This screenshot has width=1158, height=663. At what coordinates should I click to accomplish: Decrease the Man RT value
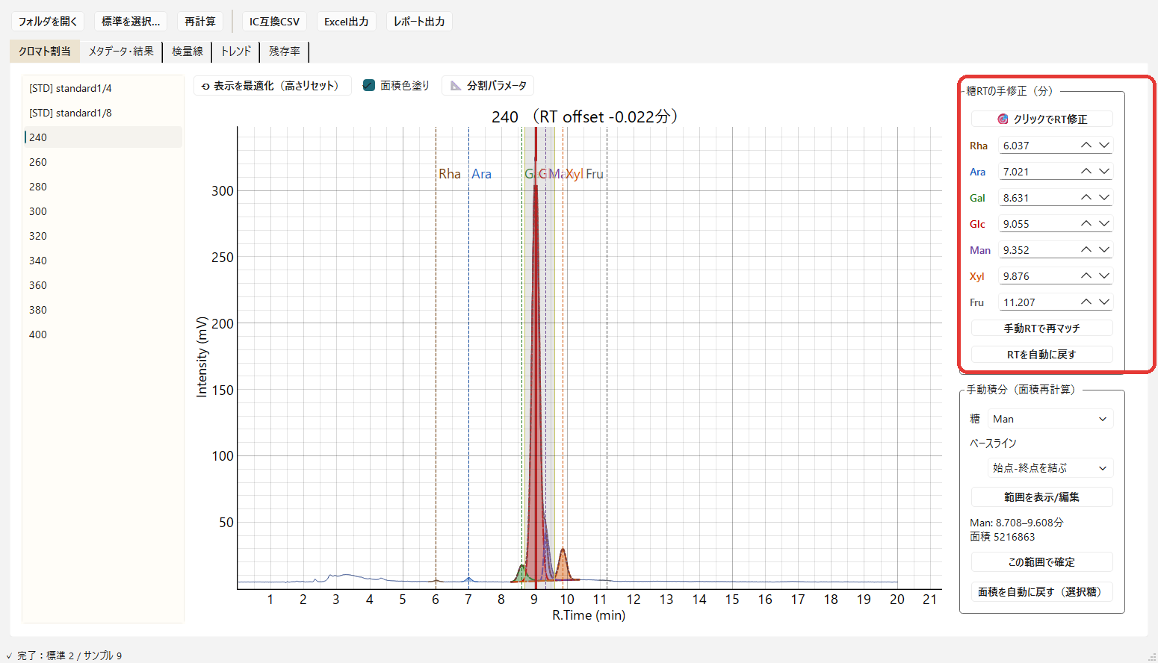(1104, 250)
